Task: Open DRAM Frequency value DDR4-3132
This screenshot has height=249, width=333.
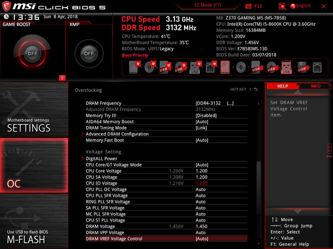Action: click(215, 103)
